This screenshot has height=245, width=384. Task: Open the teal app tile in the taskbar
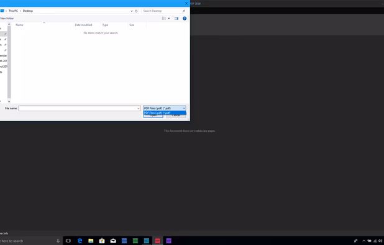(x=147, y=241)
